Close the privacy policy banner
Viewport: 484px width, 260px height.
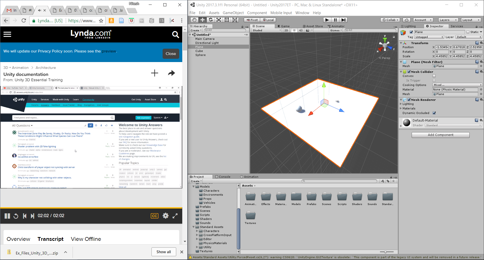tap(171, 54)
